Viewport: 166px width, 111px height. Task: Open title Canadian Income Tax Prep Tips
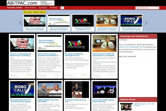pos(76,101)
